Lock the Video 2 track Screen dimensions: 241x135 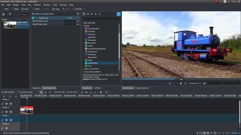click(x=2, y=112)
